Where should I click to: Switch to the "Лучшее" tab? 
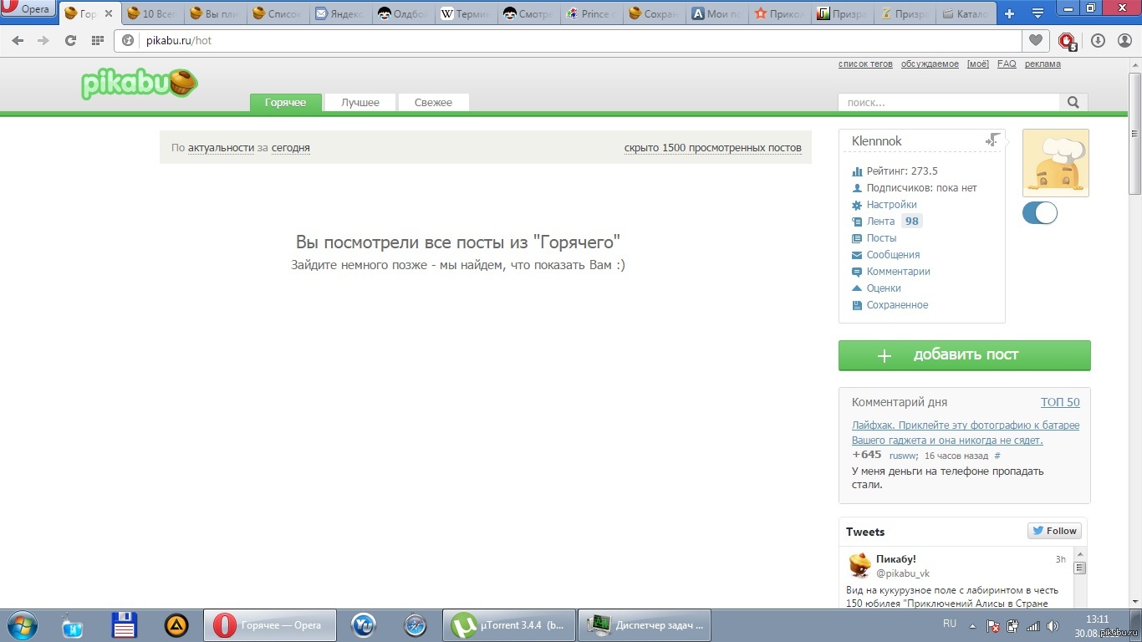tap(359, 102)
